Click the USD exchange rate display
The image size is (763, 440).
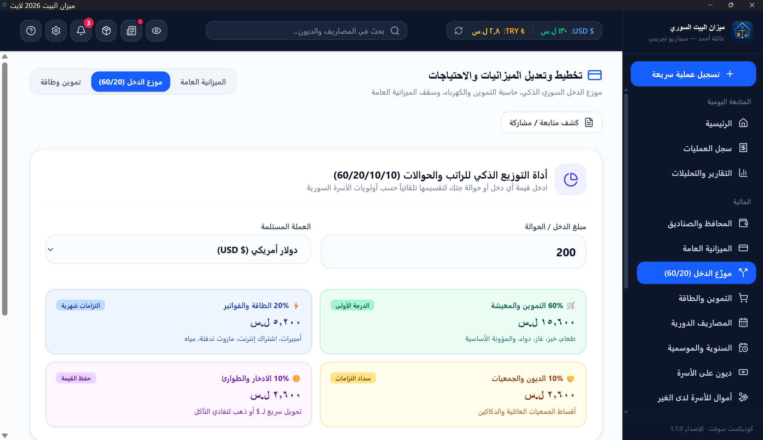tap(567, 31)
